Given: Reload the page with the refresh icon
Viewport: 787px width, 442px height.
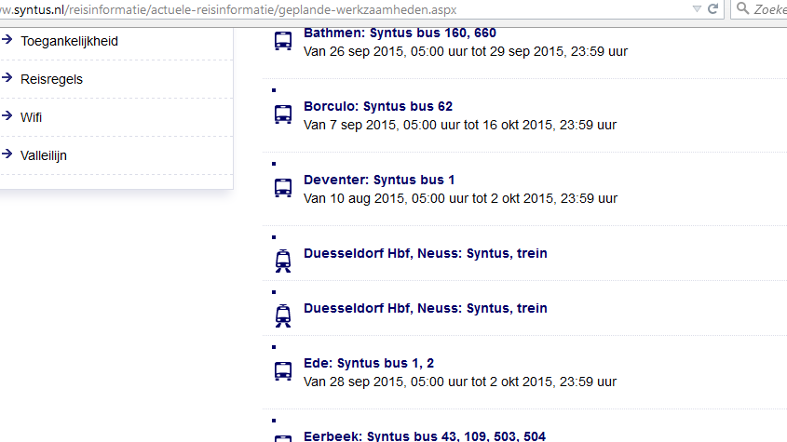Looking at the screenshot, I should 712,9.
